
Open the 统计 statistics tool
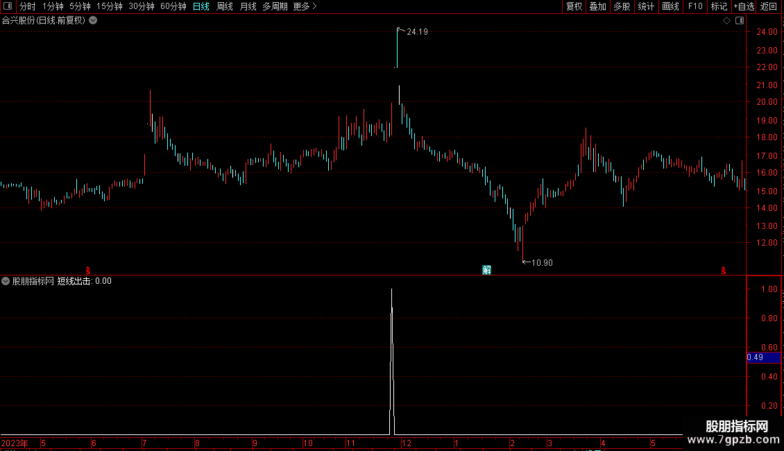pyautogui.click(x=646, y=6)
